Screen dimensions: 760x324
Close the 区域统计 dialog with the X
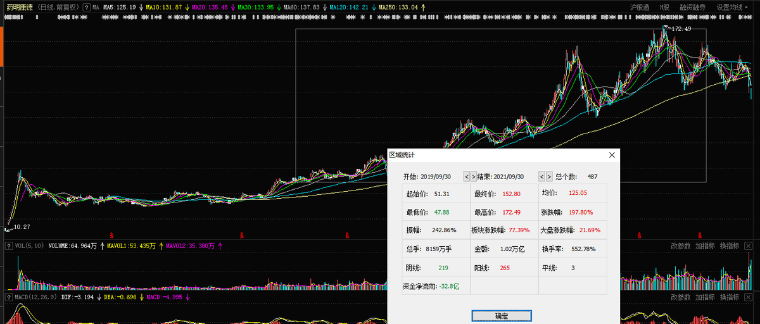(612, 155)
